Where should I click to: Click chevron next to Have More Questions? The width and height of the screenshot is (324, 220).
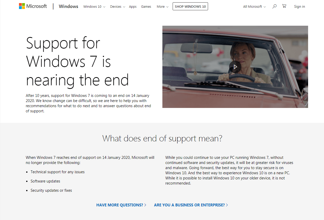pyautogui.click(x=145, y=205)
